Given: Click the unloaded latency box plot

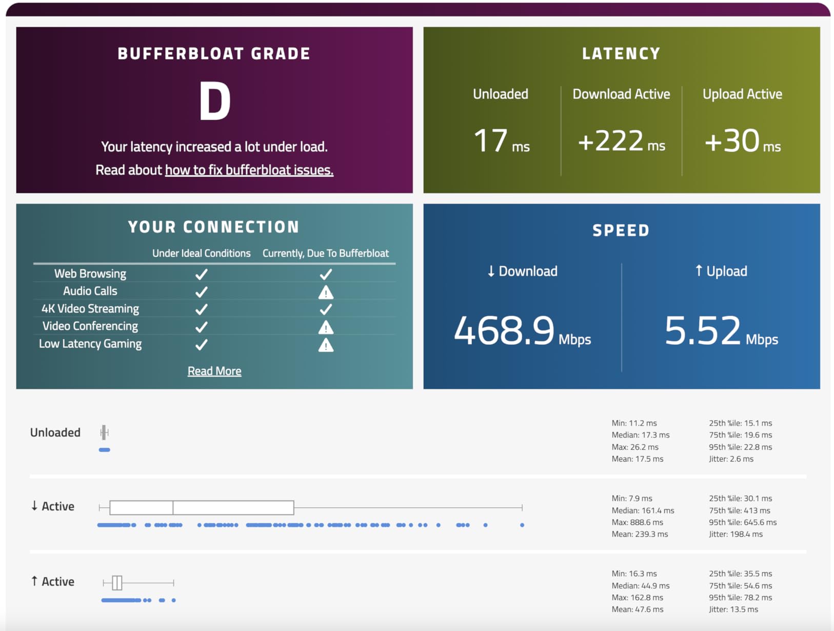Looking at the screenshot, I should click(x=104, y=432).
